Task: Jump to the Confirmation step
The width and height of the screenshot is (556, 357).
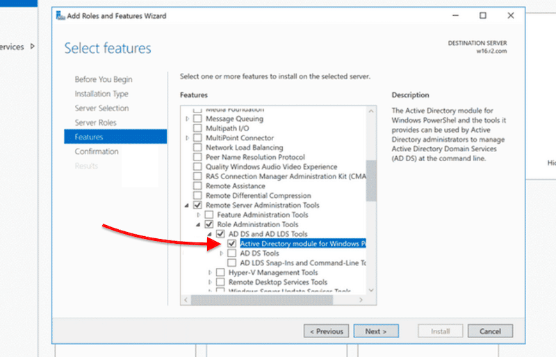Action: (x=97, y=151)
